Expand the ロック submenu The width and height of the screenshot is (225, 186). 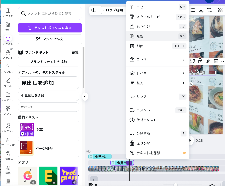pos(157,60)
